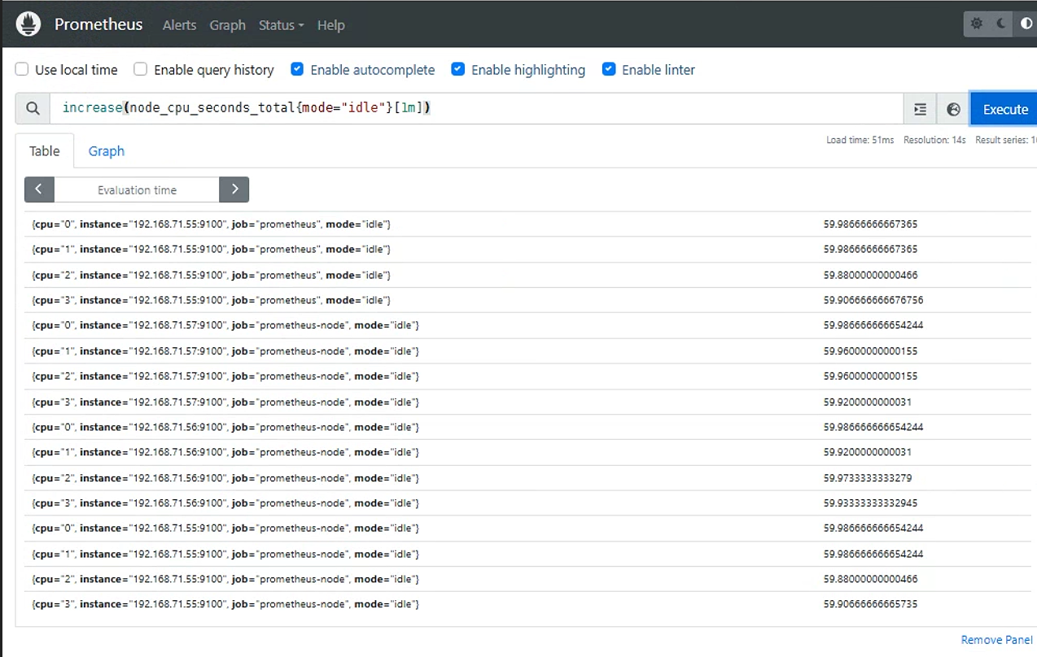This screenshot has height=657, width=1037.
Task: Click the search magnifier icon beside the query
Action: pyautogui.click(x=33, y=109)
